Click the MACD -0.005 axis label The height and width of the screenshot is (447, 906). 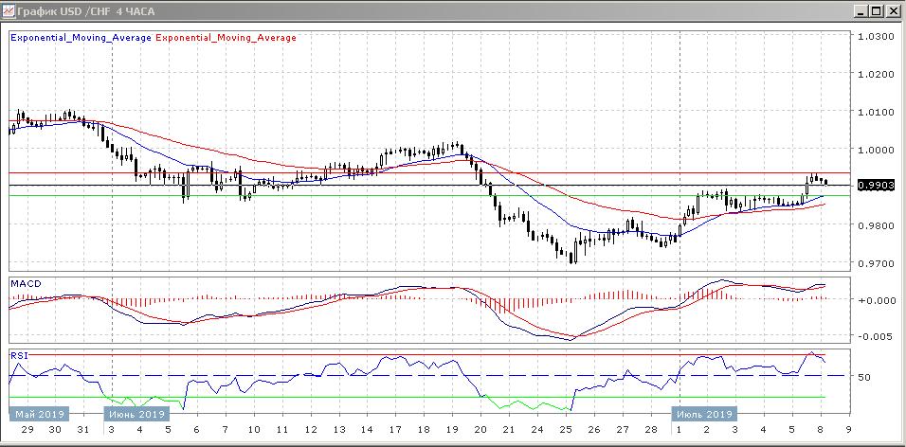click(874, 336)
